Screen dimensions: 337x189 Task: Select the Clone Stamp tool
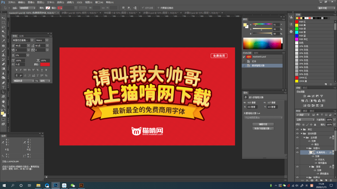coord(3,55)
